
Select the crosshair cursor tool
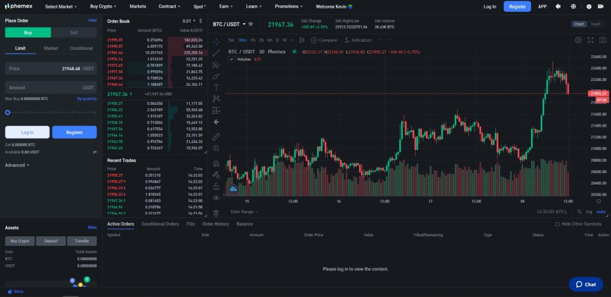coord(216,41)
